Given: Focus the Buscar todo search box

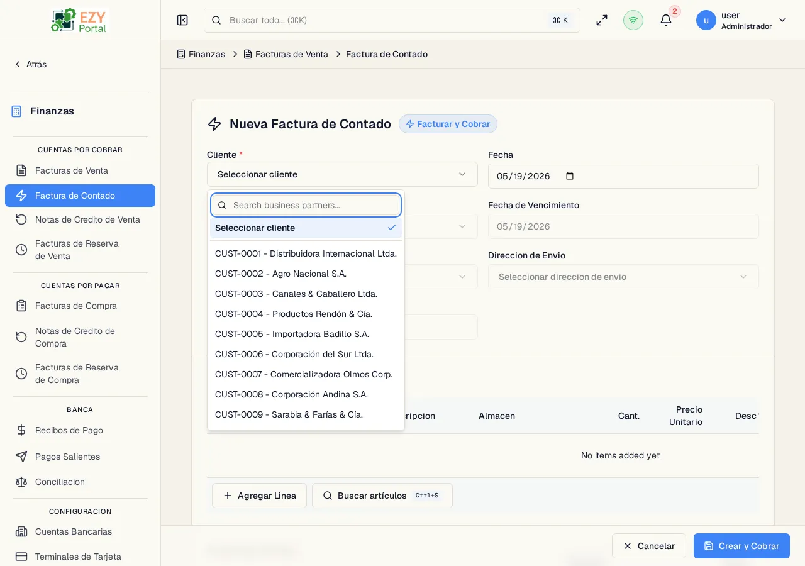Looking at the screenshot, I should (x=392, y=20).
